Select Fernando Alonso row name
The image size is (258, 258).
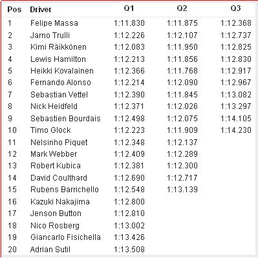(x=61, y=83)
